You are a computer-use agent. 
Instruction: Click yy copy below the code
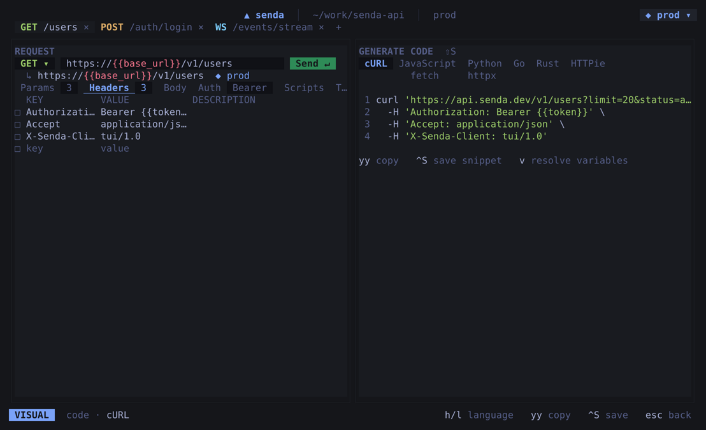[378, 161]
